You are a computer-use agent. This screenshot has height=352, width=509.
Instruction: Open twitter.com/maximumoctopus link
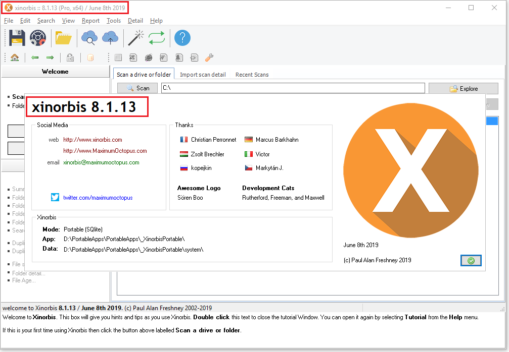coord(98,198)
